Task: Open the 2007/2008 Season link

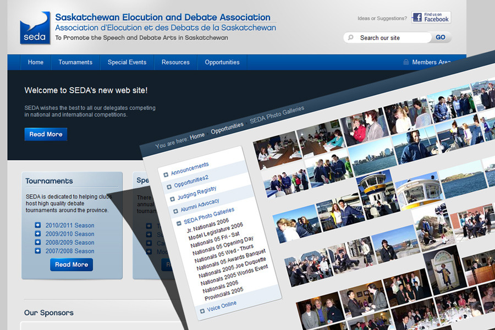Action: pyautogui.click(x=70, y=251)
